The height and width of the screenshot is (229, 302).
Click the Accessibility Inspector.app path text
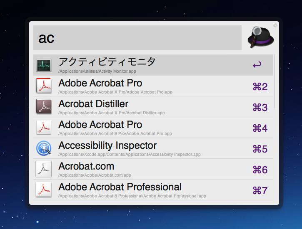(130, 155)
